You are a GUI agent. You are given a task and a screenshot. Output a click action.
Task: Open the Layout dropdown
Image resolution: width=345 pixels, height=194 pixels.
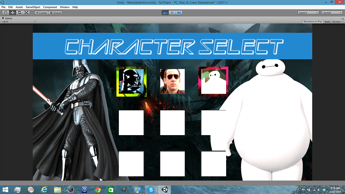coord(332,13)
